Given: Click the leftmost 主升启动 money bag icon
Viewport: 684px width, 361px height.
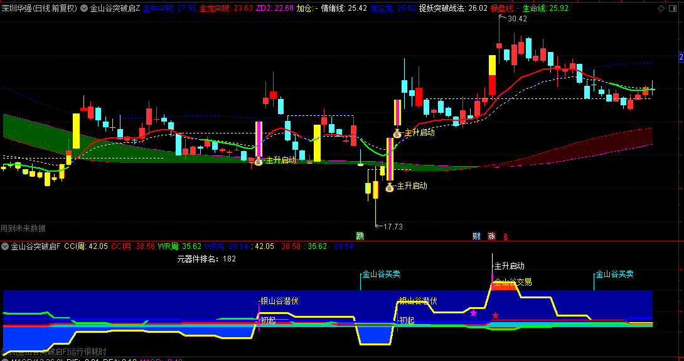Looking at the screenshot, I should 259,162.
